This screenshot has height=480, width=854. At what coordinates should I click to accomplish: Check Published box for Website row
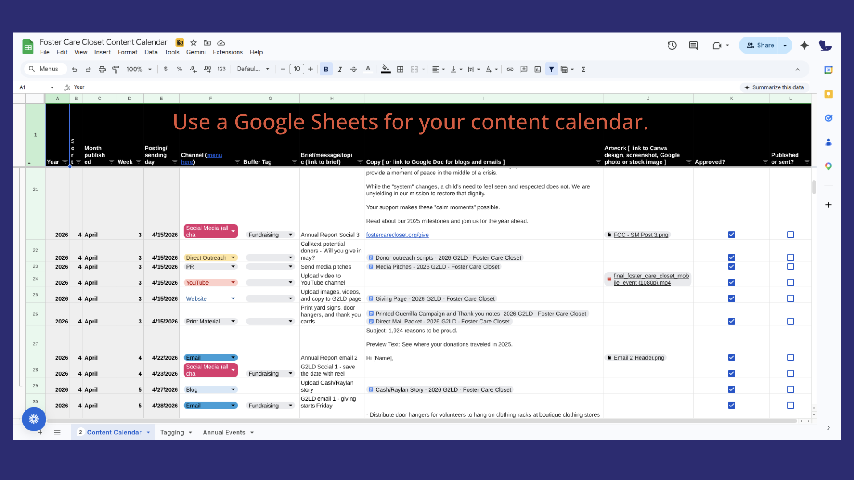(790, 298)
